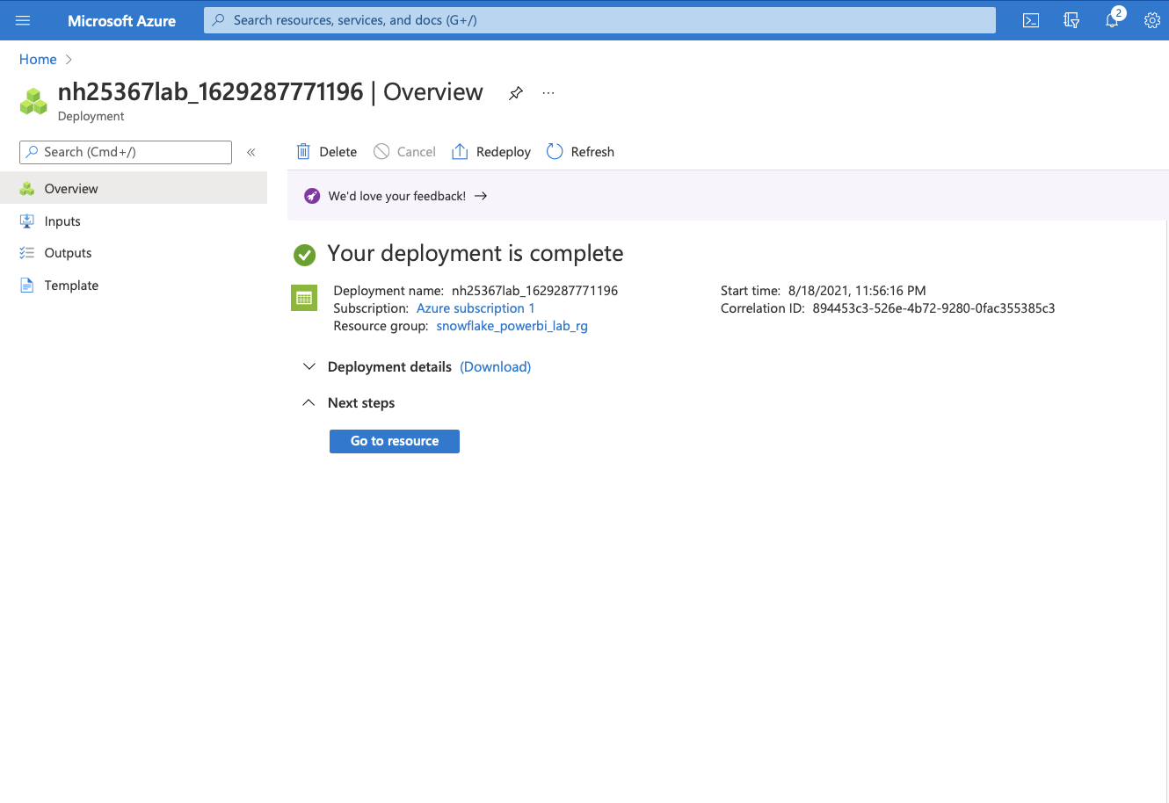Screen dimensions: 1169x803
Task: Open the Directories and subscriptions filter icon
Action: pos(1071,20)
